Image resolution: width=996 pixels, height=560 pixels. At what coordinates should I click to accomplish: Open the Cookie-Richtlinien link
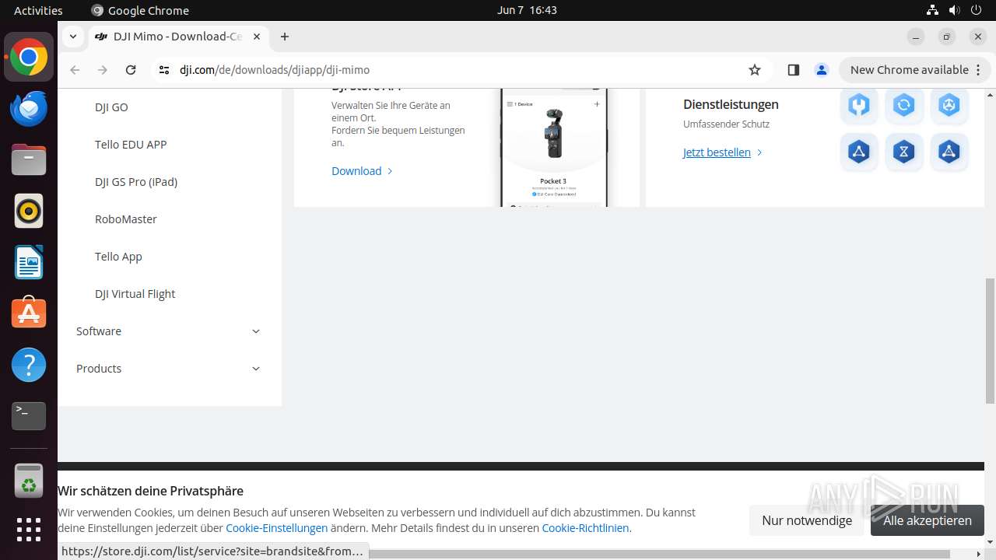point(585,528)
